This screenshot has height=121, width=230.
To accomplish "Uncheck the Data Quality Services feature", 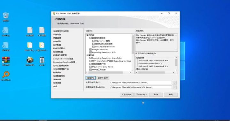I will click(x=93, y=46).
